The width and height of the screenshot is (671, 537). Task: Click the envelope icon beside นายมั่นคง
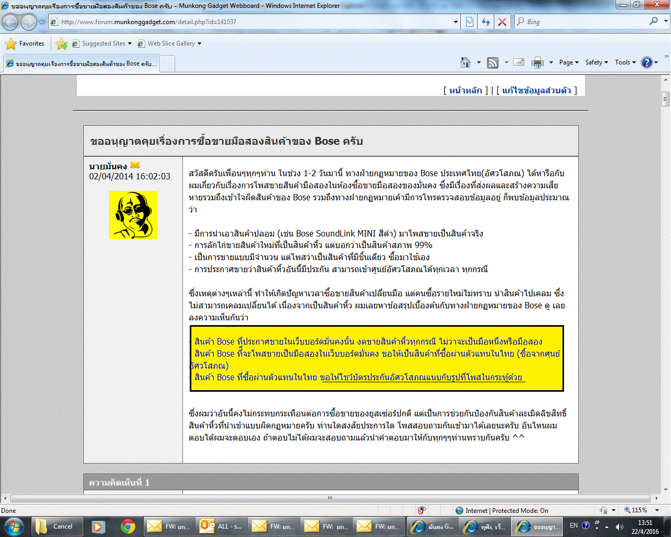point(135,165)
